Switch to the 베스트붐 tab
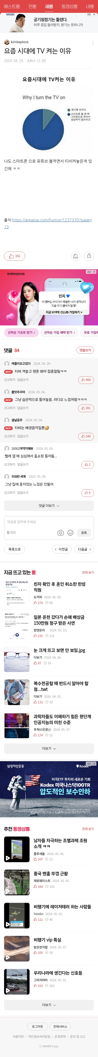 [x=12, y=6]
